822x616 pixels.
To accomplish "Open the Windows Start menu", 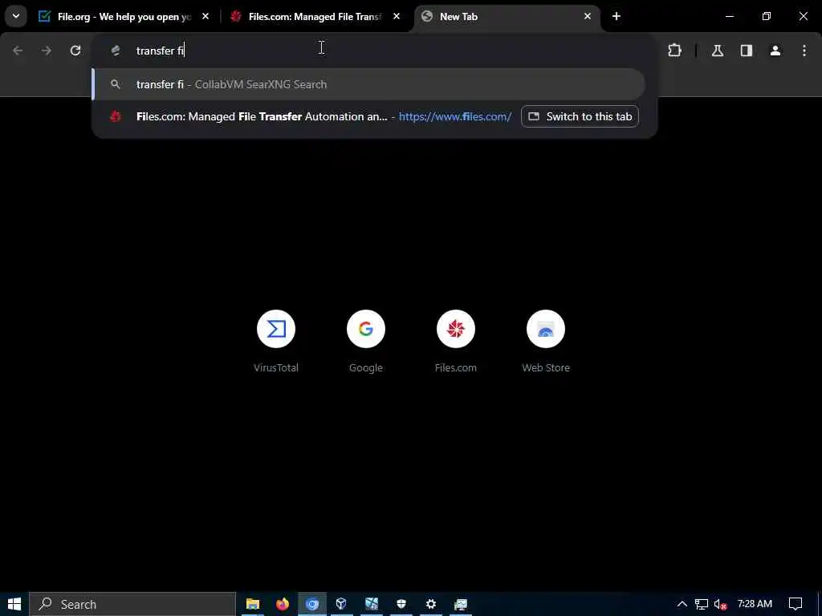I will (14, 604).
